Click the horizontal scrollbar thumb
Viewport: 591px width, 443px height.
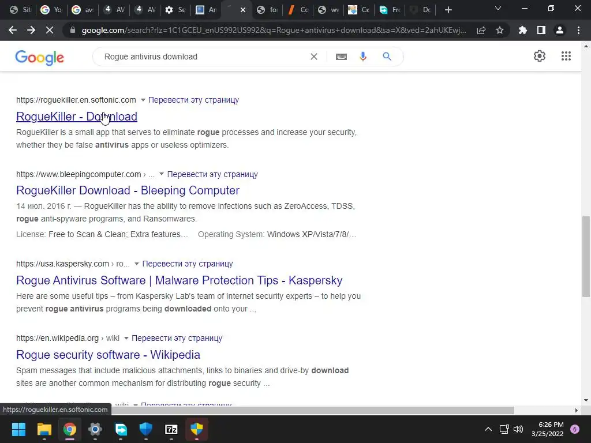(313, 410)
